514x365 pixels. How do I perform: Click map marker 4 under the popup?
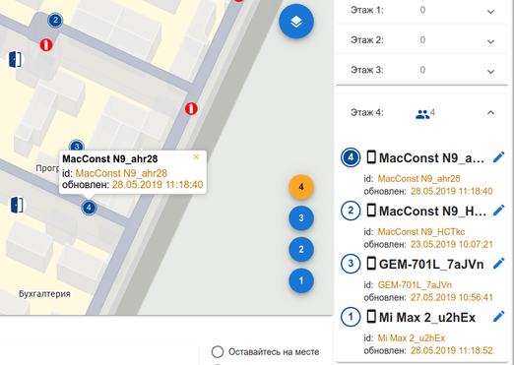tap(89, 208)
